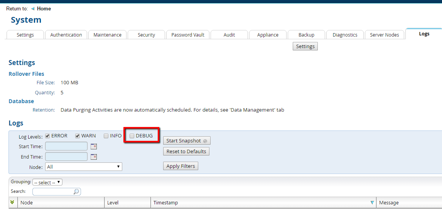Screen dimensions: 442x209
Task: Start a log snapshot
Action: coord(187,141)
